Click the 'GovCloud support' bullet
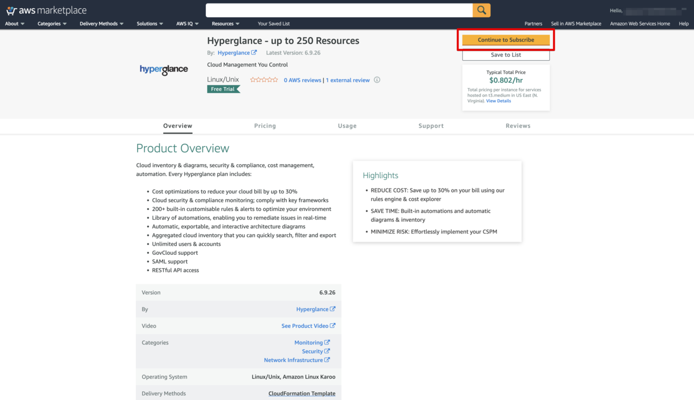 (175, 253)
